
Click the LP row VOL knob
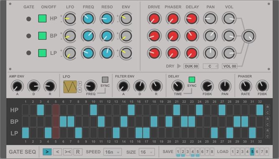tap(229, 53)
